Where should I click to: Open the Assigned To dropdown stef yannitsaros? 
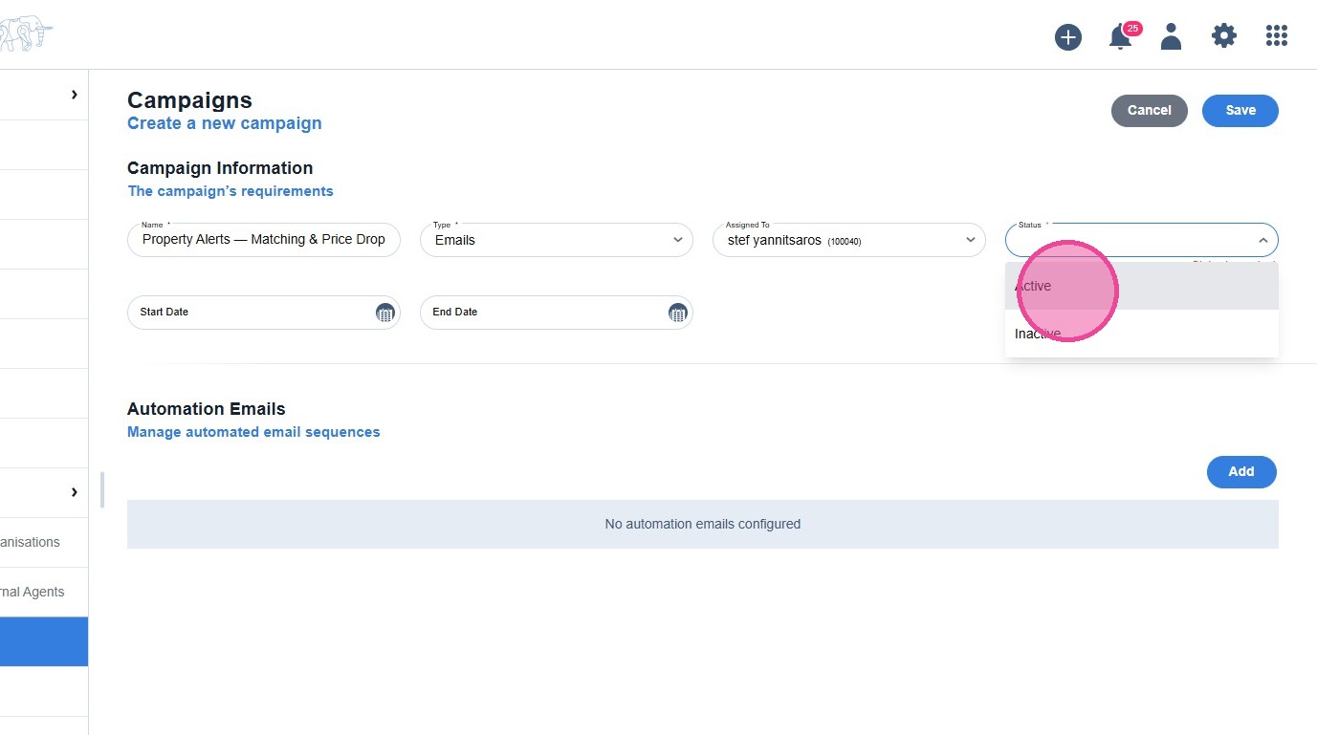click(x=849, y=240)
